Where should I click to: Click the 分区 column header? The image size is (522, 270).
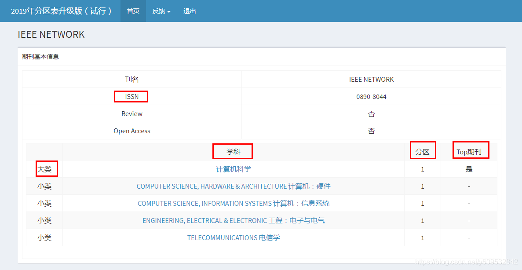(x=423, y=152)
